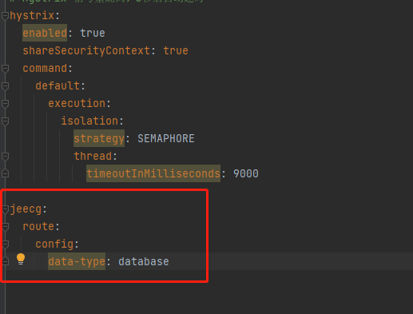Image resolution: width=413 pixels, height=314 pixels.
Task: Collapse the route block fold marker
Action: click(x=5, y=227)
